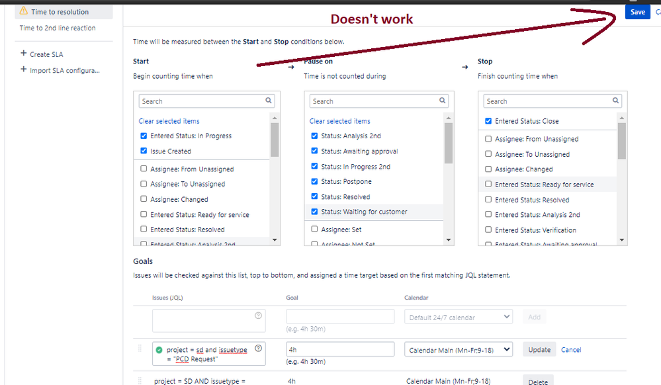Viewport: 661px width, 385px height.
Task: Check Entered Status: Analysis 2nd in Stop
Action: [x=488, y=214]
